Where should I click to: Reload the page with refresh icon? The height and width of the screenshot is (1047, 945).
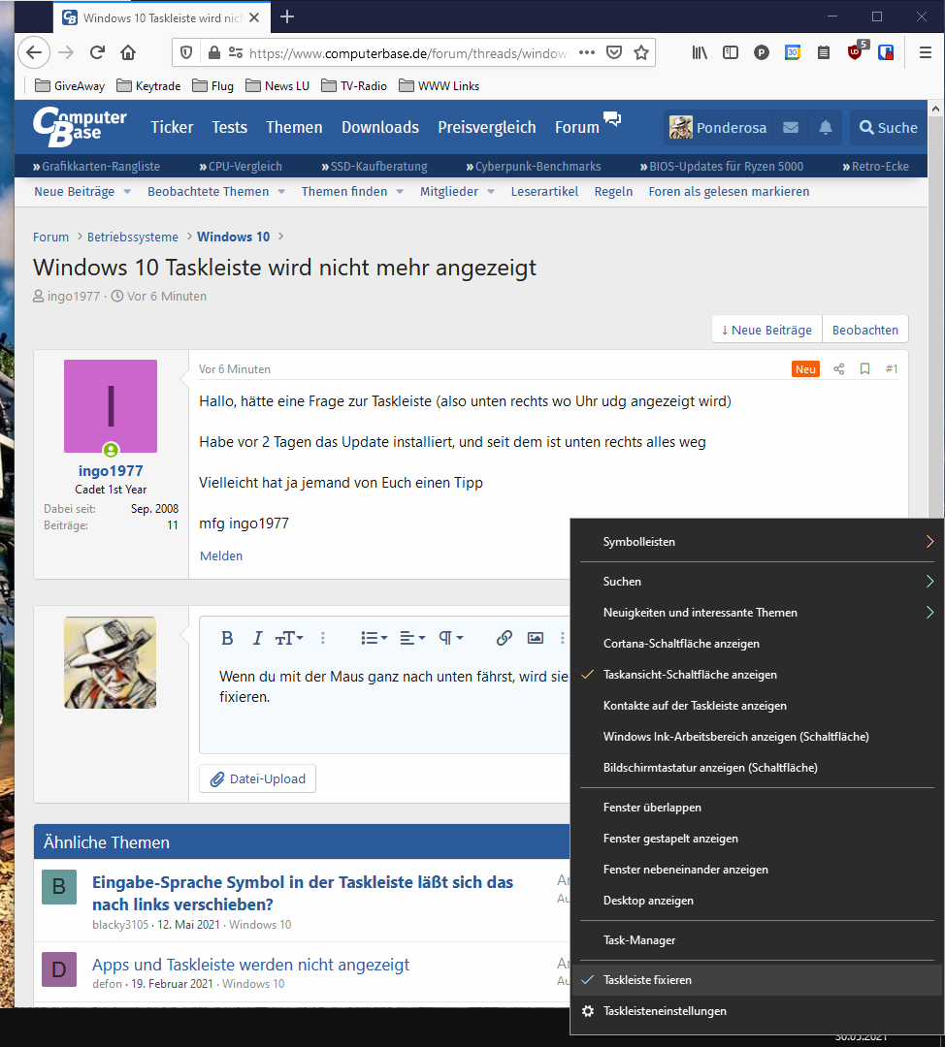[x=98, y=52]
